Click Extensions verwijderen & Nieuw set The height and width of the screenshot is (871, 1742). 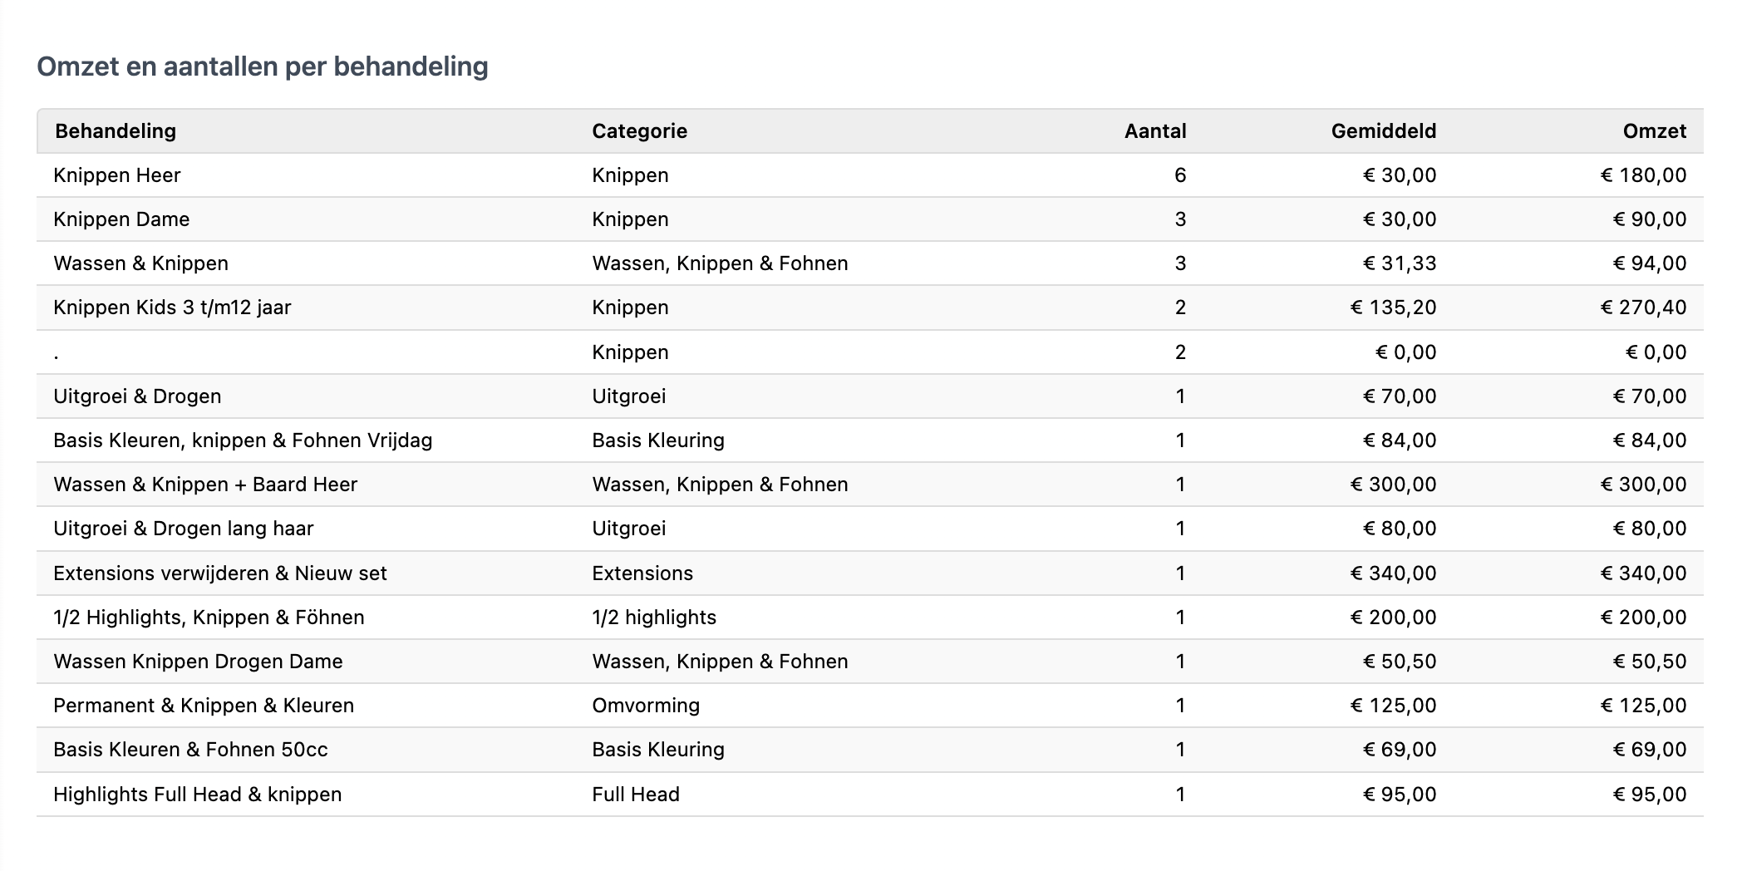(220, 573)
